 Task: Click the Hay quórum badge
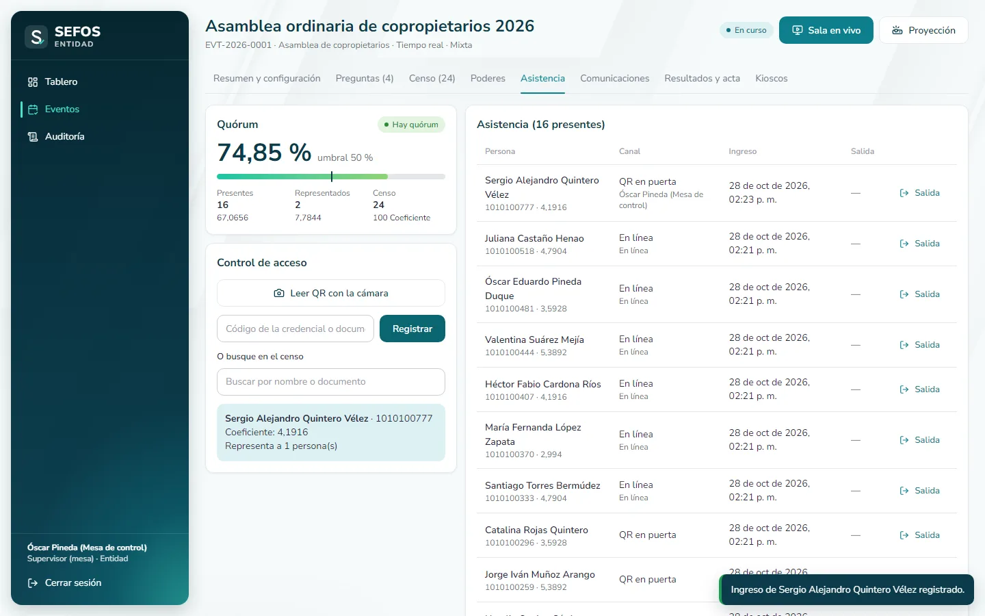[x=411, y=125]
